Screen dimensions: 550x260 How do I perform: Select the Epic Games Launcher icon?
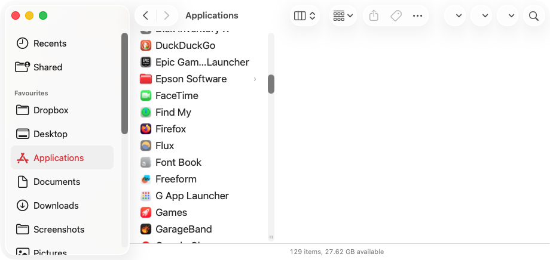coord(145,62)
